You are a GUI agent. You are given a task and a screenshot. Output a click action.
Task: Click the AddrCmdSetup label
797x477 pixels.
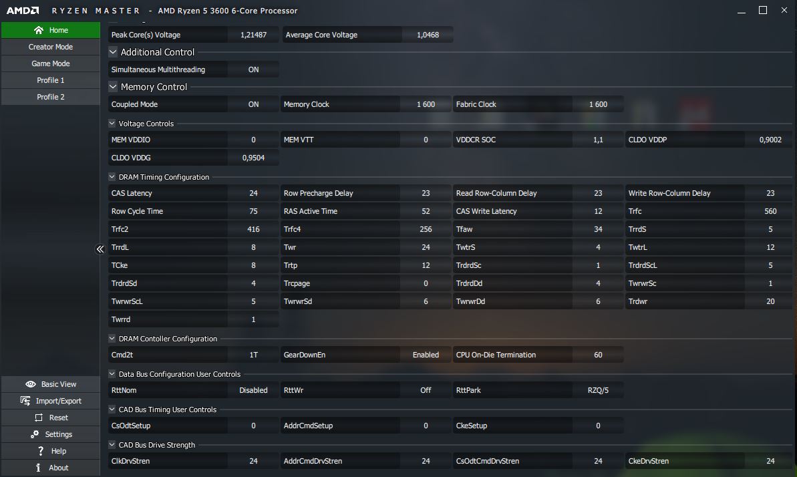pos(308,426)
